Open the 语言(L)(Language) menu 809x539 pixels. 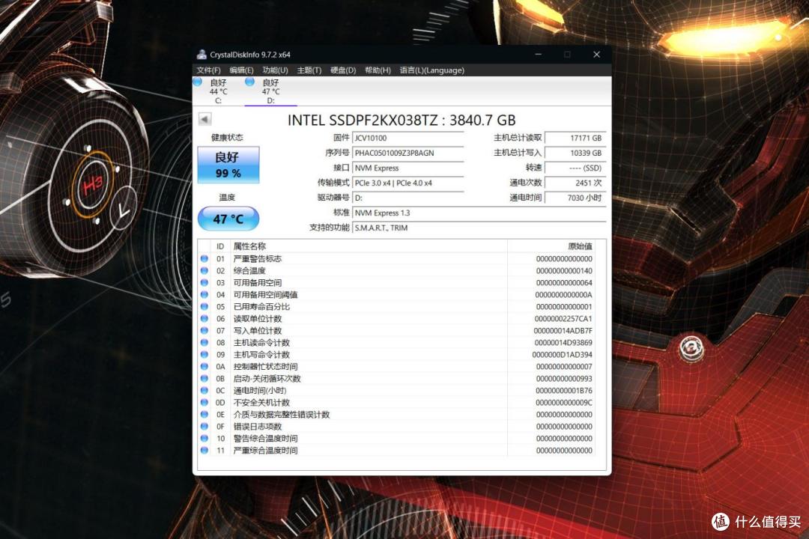[432, 70]
